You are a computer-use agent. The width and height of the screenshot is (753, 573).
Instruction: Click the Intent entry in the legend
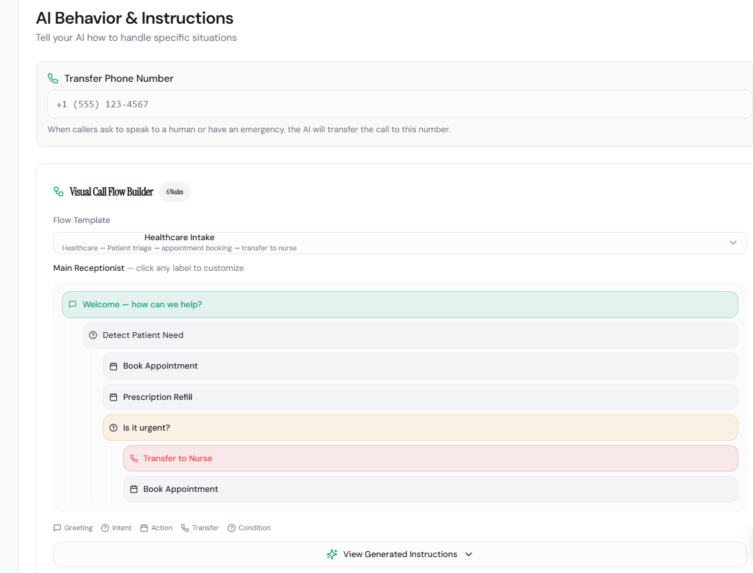(116, 528)
